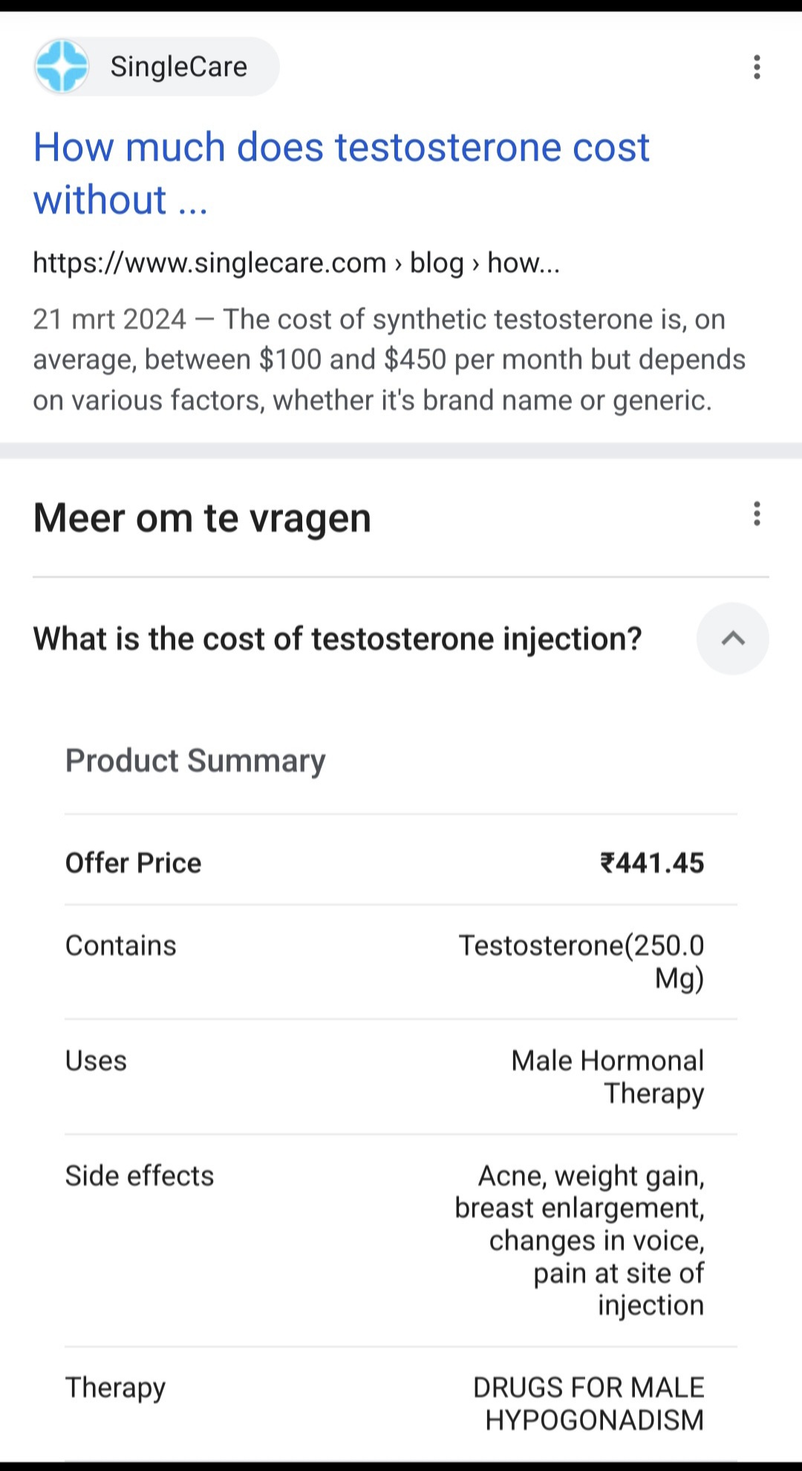This screenshot has width=802, height=1471.
Task: Click the singlecare.com blog URL breadcrumb
Action: point(296,263)
